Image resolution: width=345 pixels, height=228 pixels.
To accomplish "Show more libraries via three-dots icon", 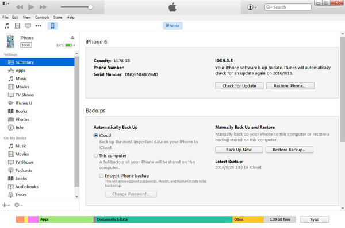I will coord(39,26).
